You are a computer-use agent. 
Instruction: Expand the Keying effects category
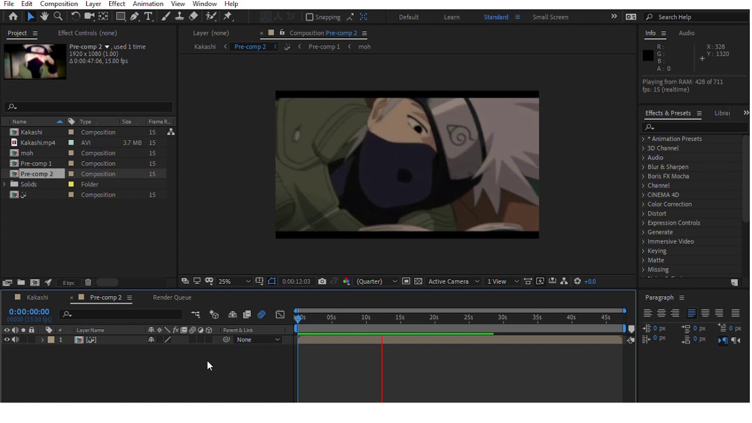click(644, 252)
